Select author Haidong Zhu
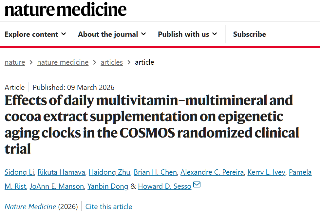 tap(109, 172)
